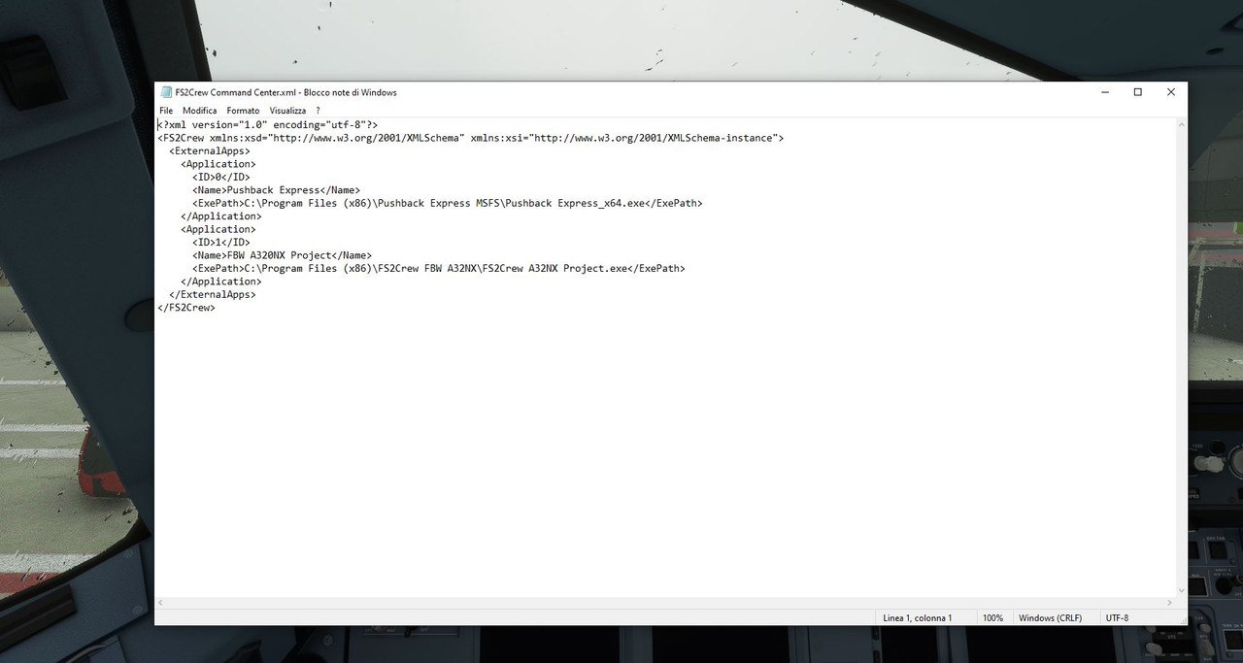Click the xml version declaration line
This screenshot has height=663, width=1243.
coord(267,125)
